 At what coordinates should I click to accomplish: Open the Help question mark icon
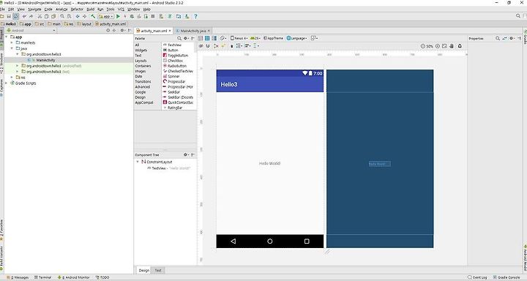coord(195,16)
